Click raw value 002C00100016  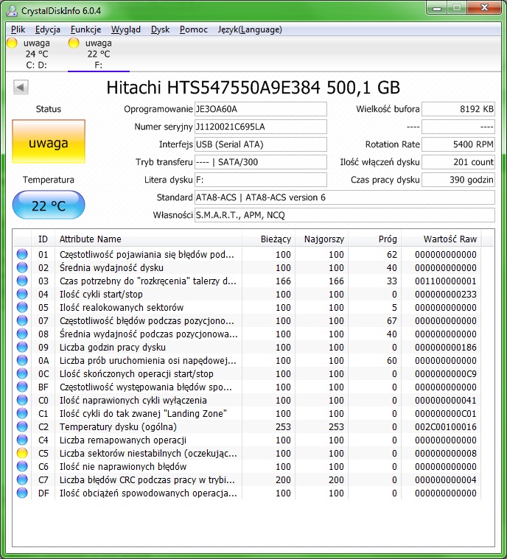446,426
